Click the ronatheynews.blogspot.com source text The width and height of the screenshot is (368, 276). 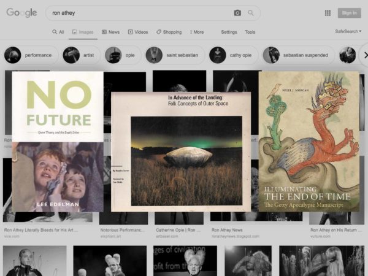point(236,236)
